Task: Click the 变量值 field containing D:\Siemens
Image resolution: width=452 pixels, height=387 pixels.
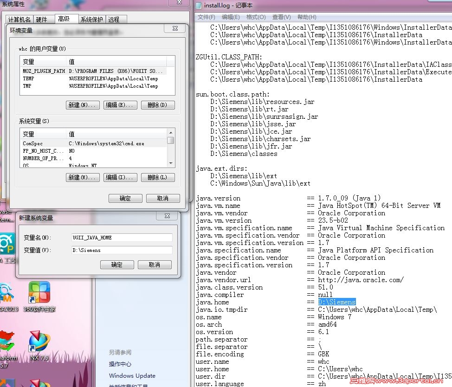Action: 122,250
